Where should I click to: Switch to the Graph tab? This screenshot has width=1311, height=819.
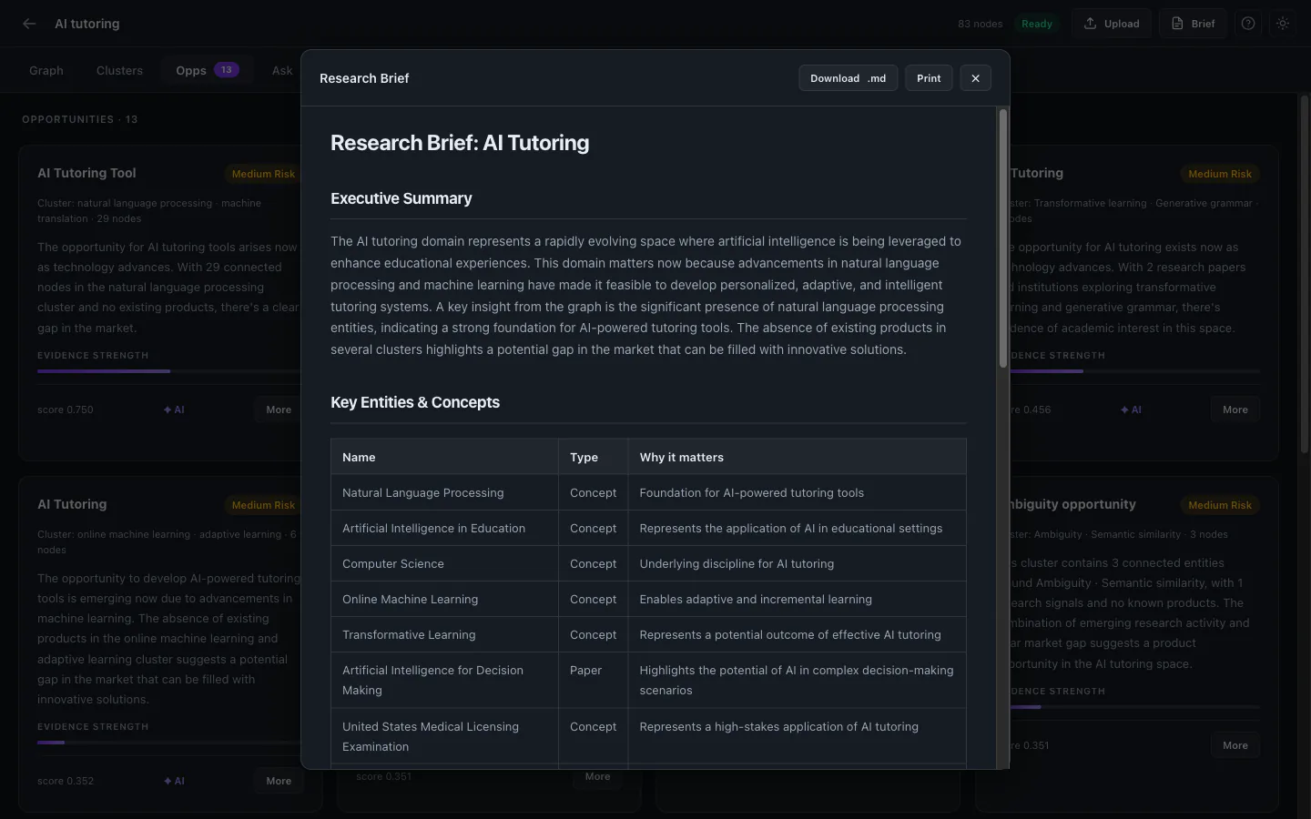(x=46, y=70)
